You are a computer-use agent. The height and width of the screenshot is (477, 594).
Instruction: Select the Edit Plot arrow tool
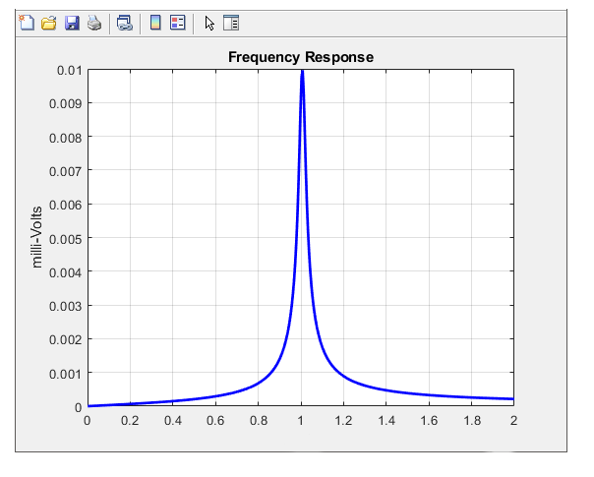(x=209, y=23)
